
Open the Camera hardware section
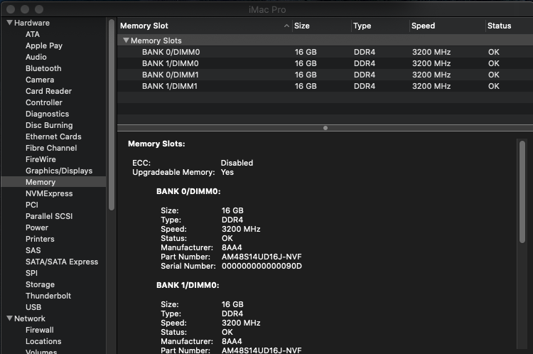pyautogui.click(x=40, y=80)
